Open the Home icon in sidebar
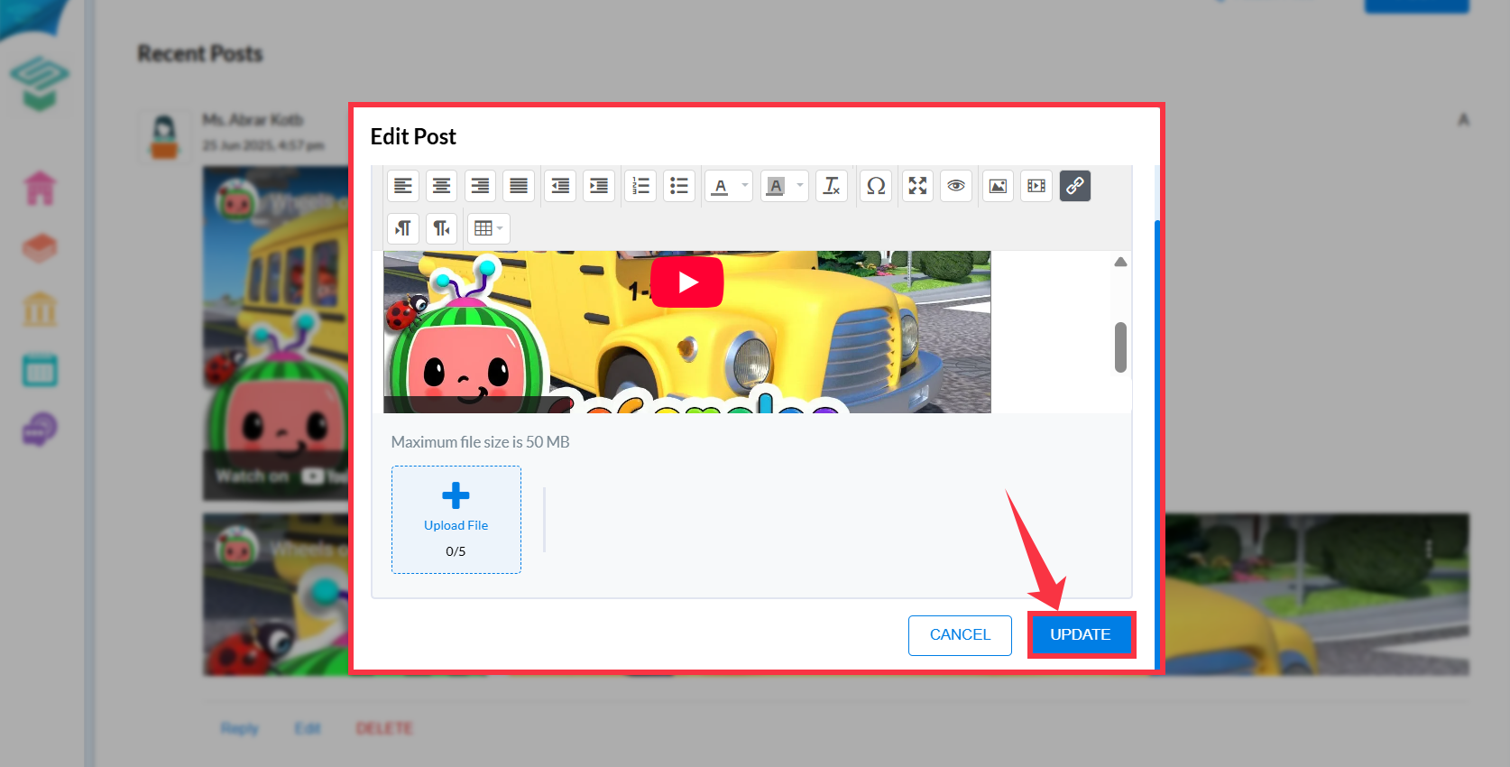 [x=40, y=188]
